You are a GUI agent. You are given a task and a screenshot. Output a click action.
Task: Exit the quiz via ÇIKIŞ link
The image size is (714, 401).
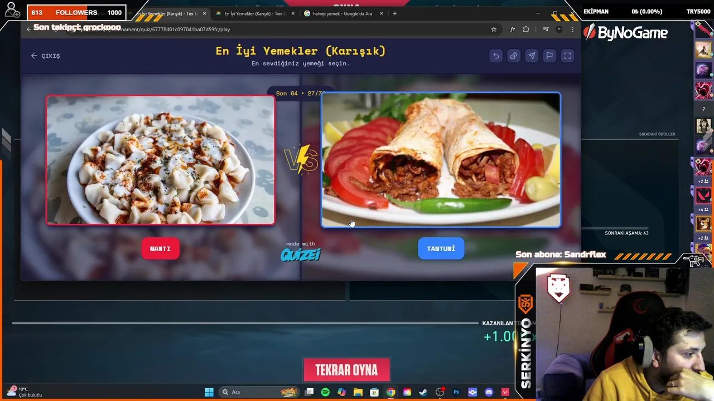pyautogui.click(x=46, y=56)
